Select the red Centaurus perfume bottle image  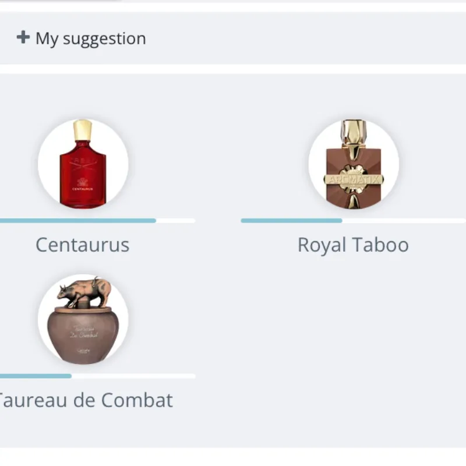(83, 165)
